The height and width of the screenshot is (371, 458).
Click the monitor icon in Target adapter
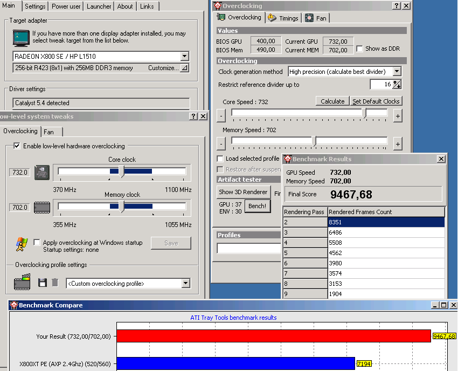[21, 38]
